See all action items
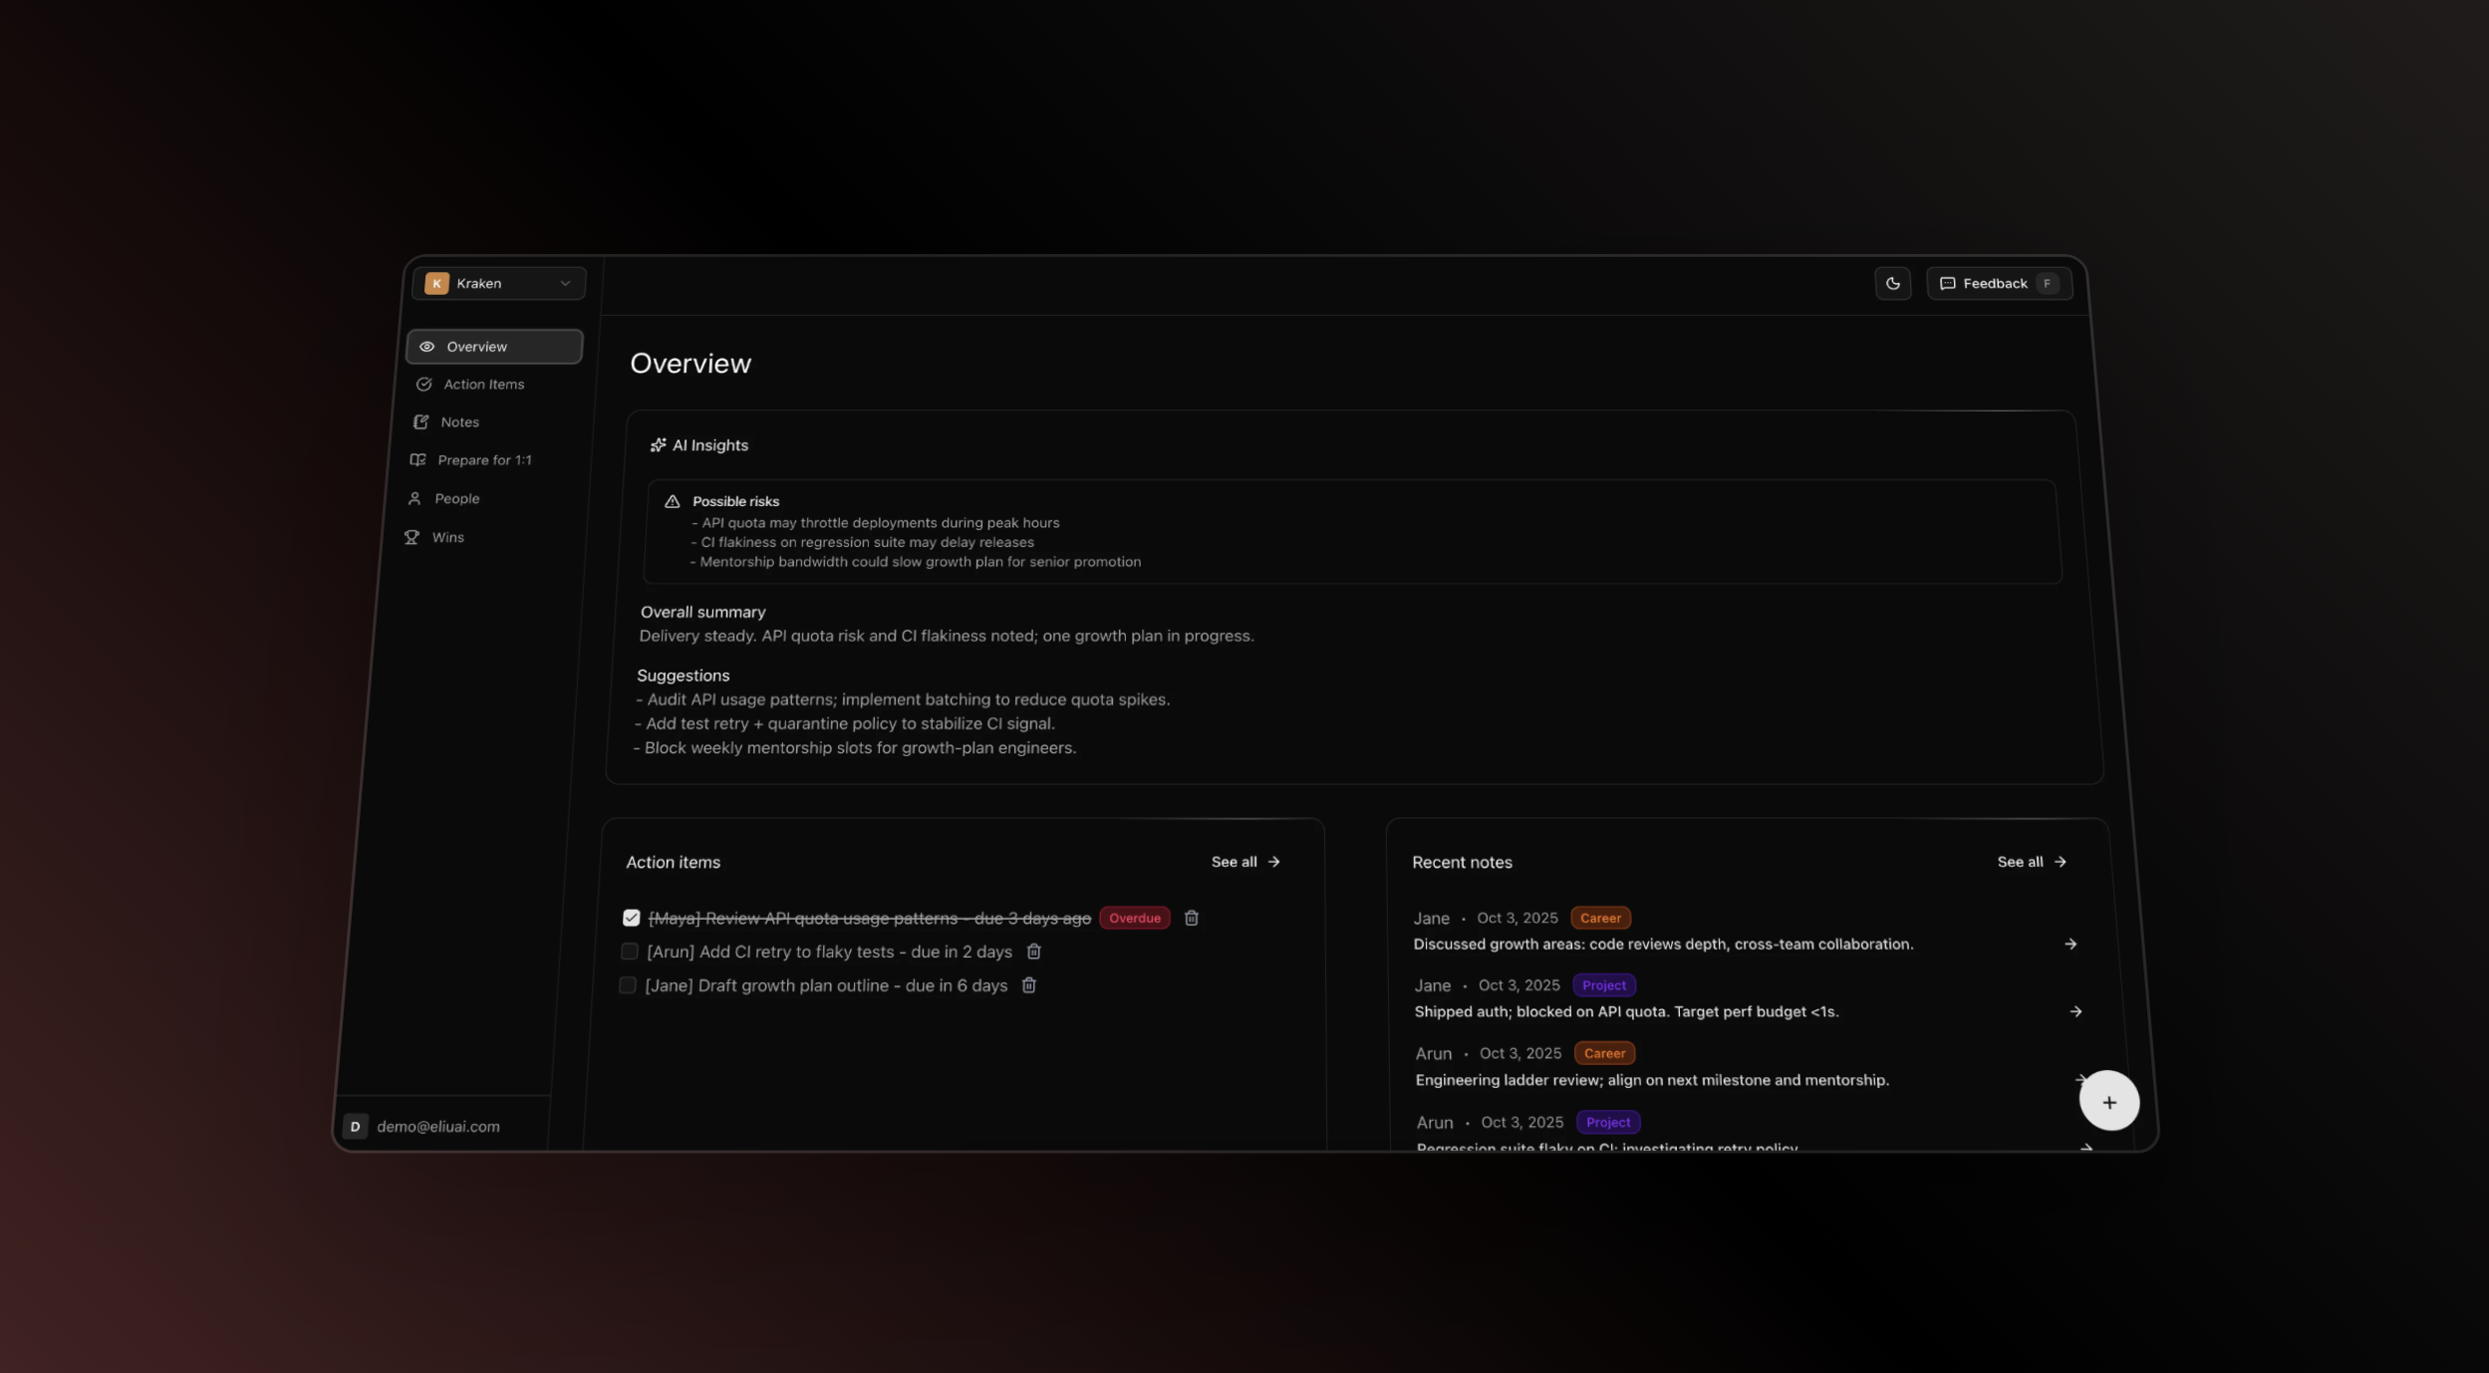 [x=1244, y=861]
